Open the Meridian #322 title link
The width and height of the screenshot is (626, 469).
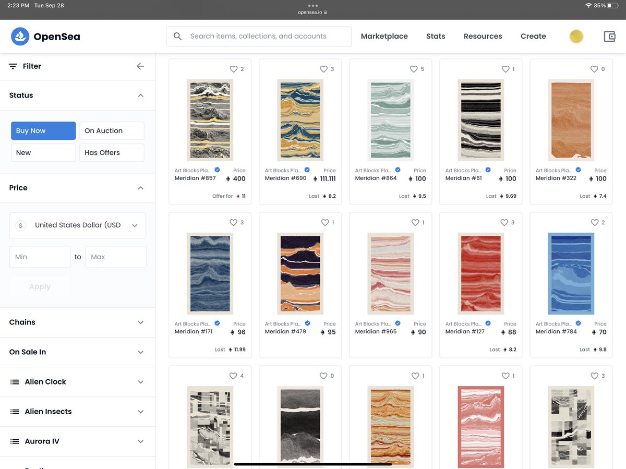coord(556,178)
